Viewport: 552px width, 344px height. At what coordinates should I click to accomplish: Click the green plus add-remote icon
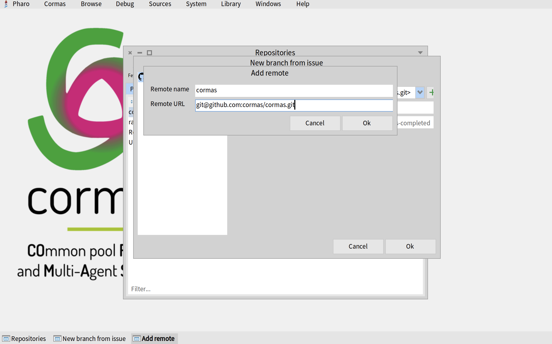pos(431,92)
